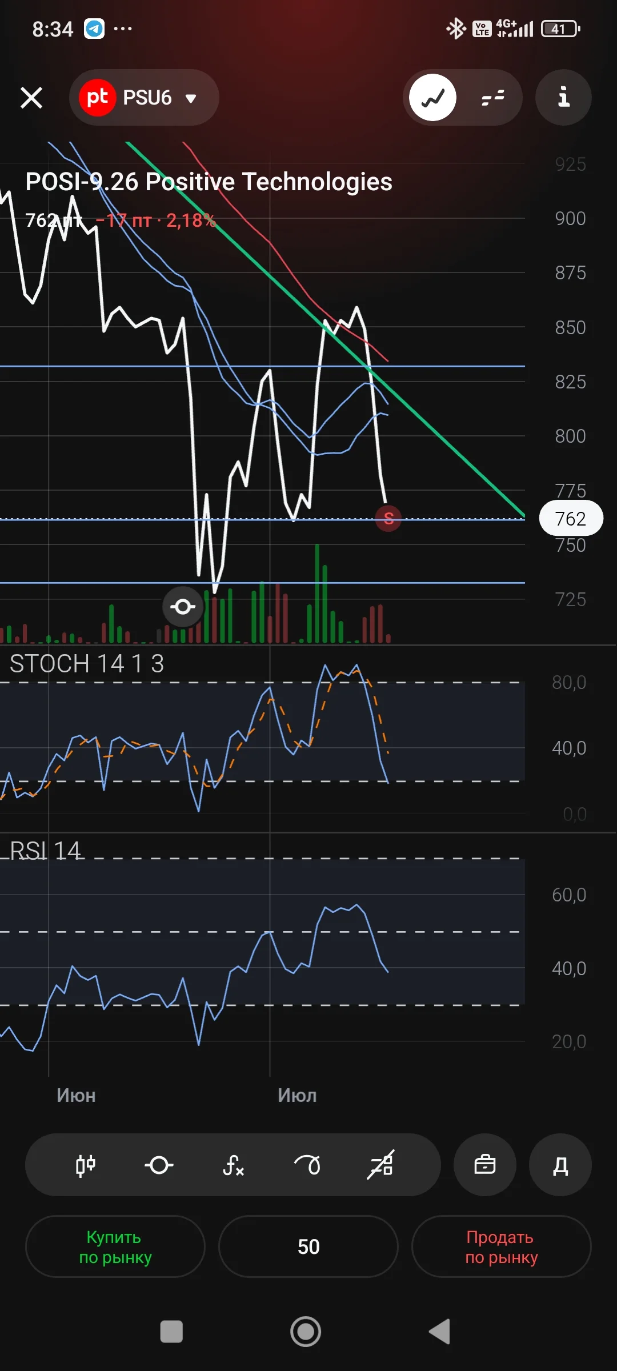The height and width of the screenshot is (1371, 617).
Task: Tap the Июн date axis label
Action: coord(76,1096)
